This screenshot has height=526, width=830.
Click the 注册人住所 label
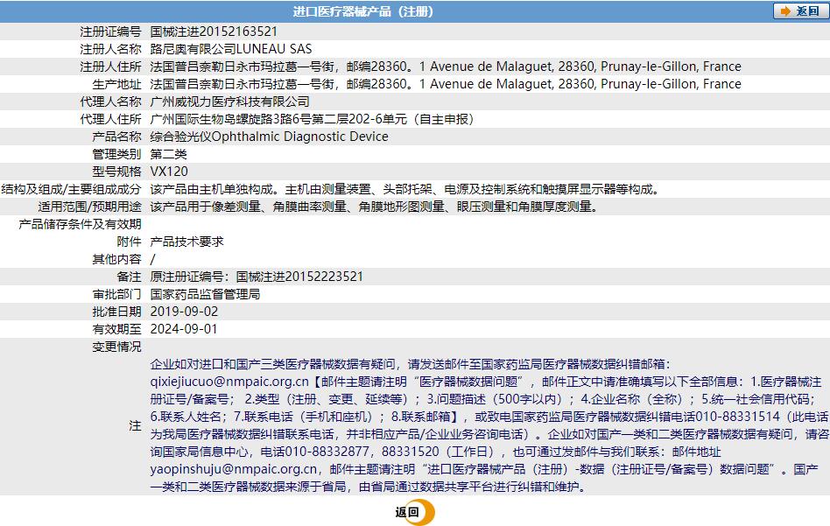pyautogui.click(x=110, y=67)
